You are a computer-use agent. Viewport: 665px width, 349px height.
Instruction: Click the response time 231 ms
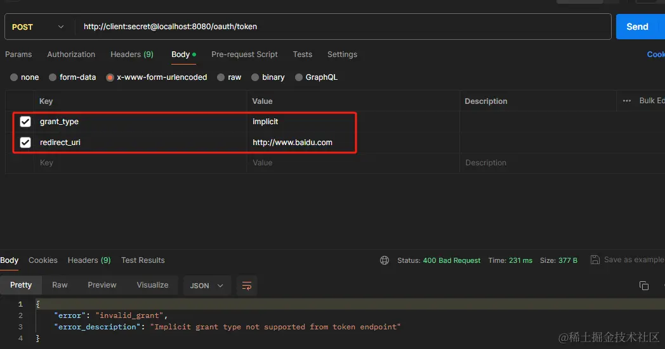[520, 260]
